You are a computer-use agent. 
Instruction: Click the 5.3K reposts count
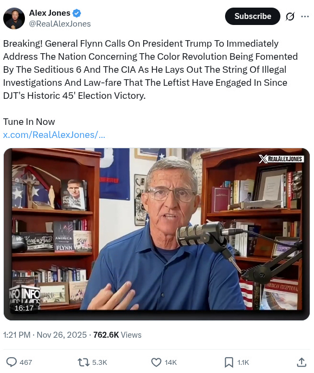(x=100, y=362)
